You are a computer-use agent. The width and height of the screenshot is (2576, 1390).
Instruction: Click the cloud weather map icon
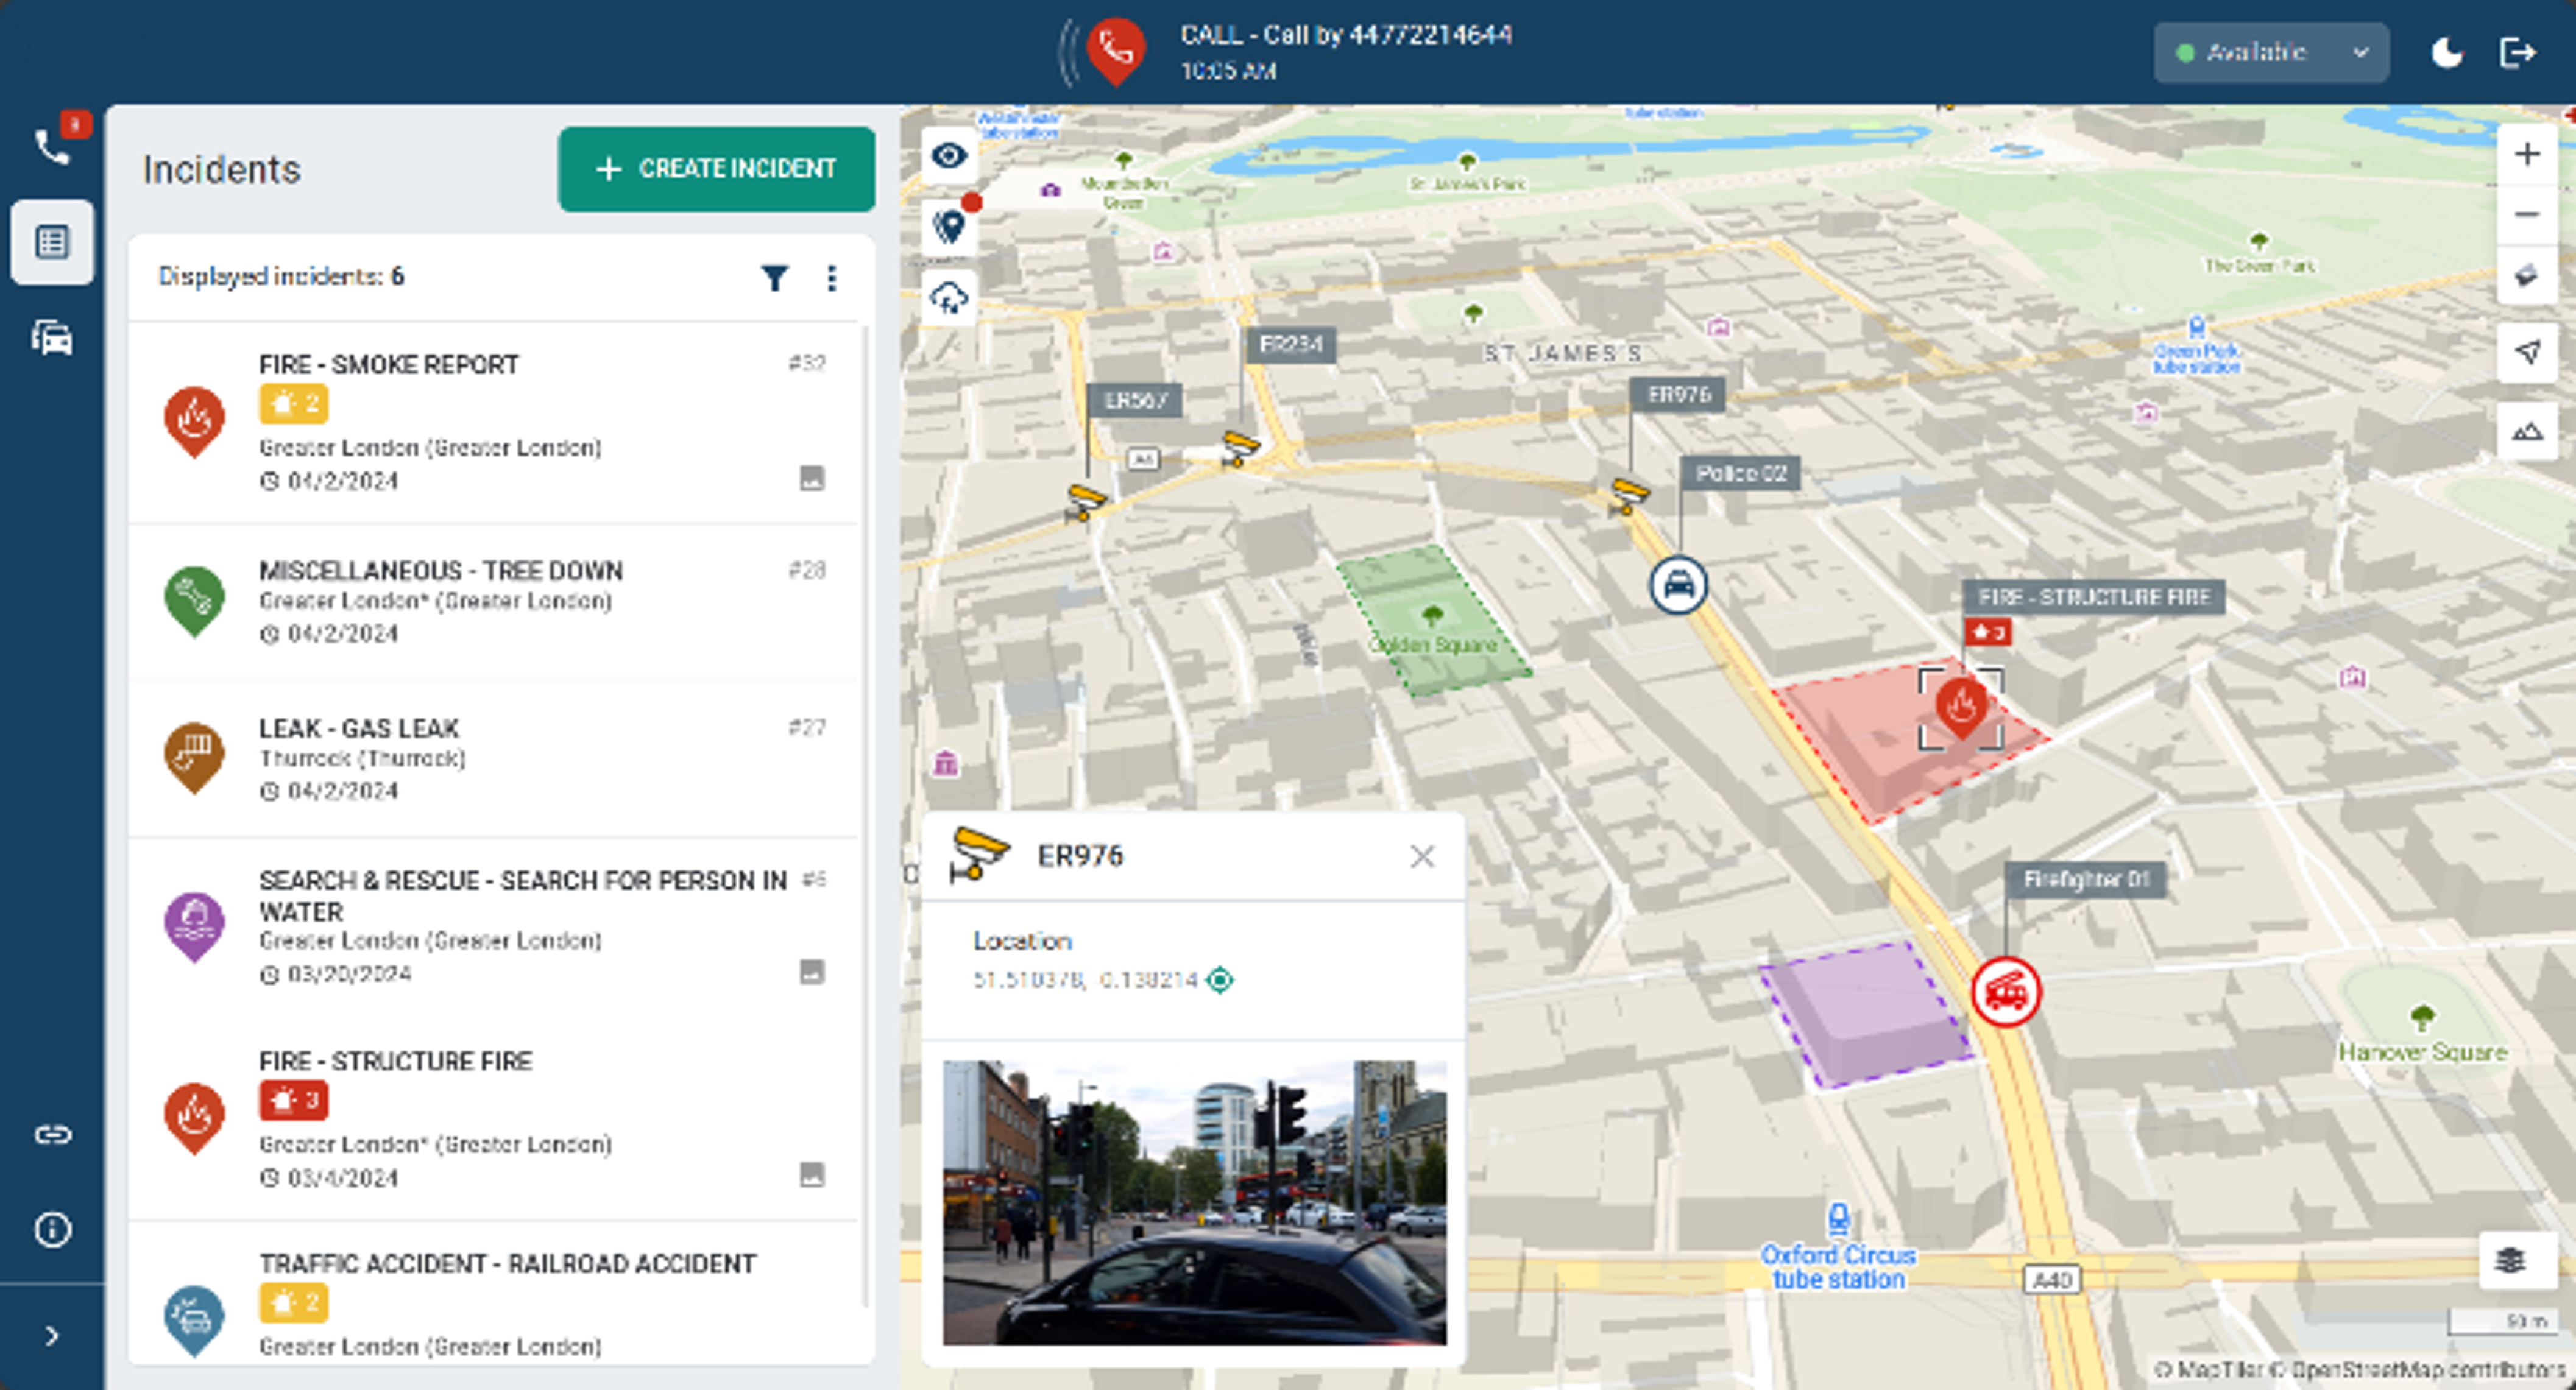coord(948,298)
